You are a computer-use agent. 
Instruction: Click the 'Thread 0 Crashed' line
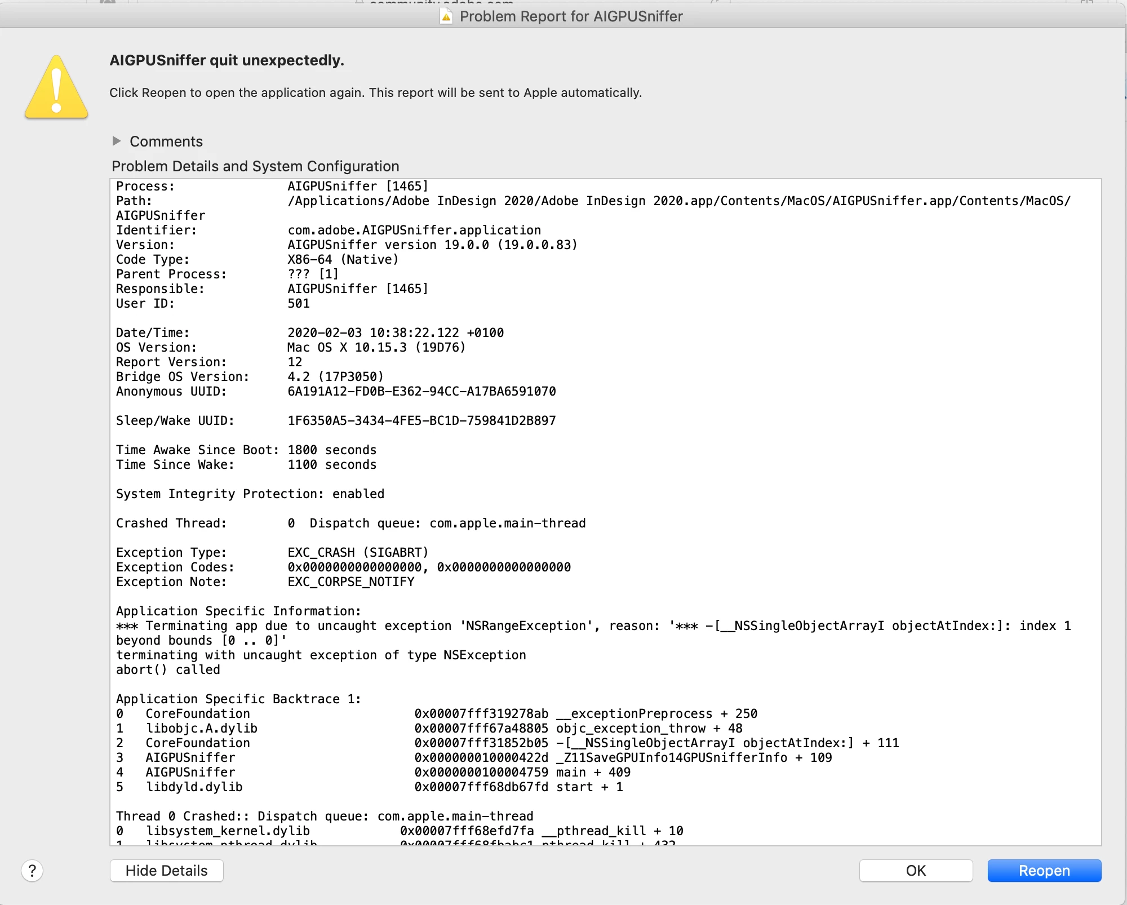tap(324, 817)
